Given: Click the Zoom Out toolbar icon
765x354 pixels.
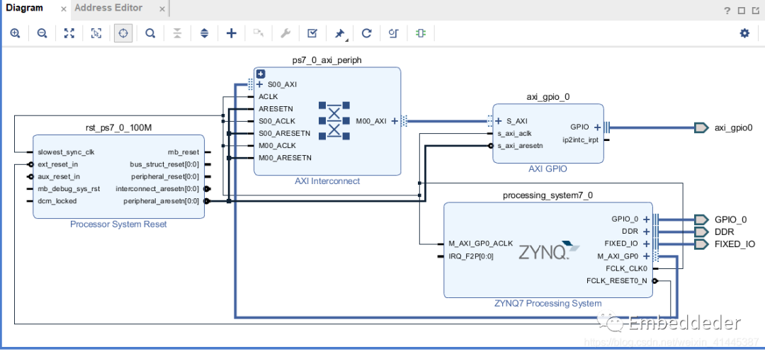Looking at the screenshot, I should 42,33.
